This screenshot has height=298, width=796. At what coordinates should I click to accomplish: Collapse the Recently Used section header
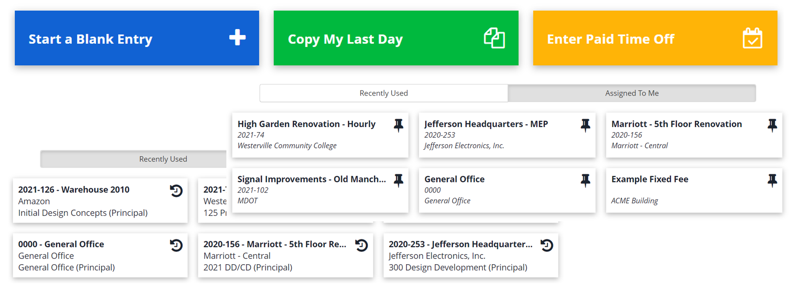(163, 159)
